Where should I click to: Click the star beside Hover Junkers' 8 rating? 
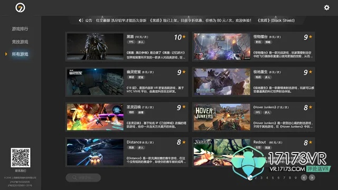[311, 107]
